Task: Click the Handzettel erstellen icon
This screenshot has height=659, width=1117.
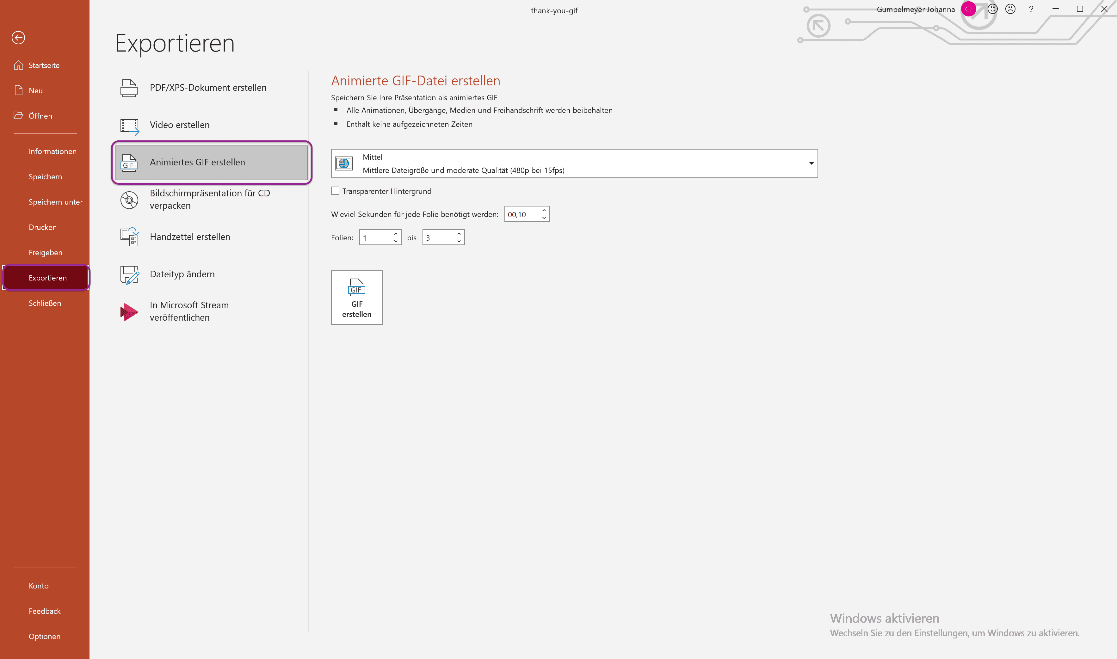Action: [129, 237]
